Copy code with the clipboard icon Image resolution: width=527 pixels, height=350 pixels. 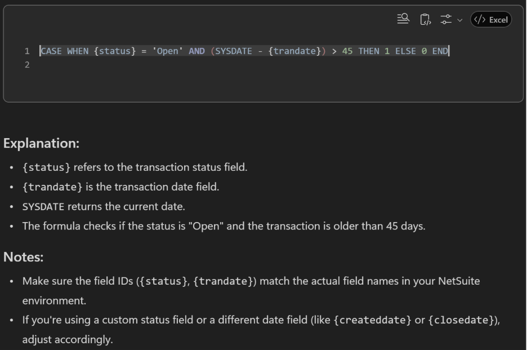426,20
